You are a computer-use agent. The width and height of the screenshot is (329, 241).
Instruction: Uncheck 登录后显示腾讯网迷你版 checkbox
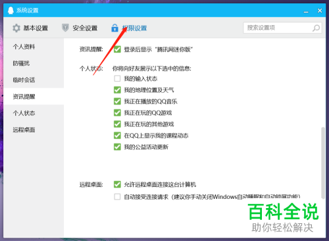pyautogui.click(x=117, y=49)
